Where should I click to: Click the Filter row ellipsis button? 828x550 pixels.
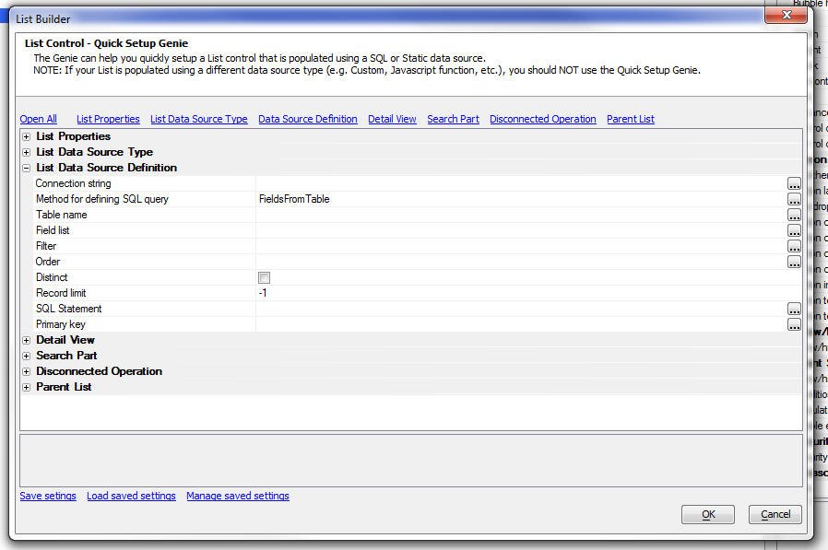[x=794, y=246]
